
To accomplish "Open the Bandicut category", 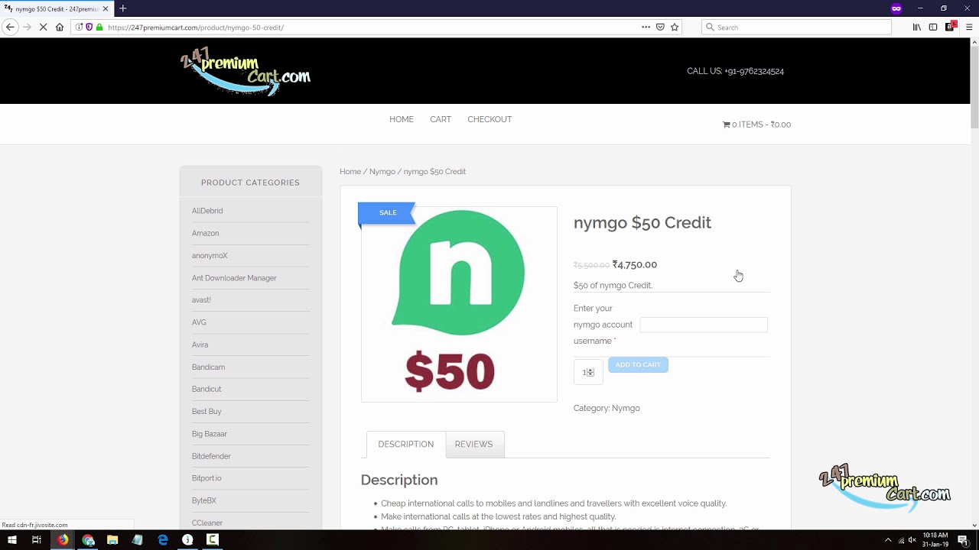I will tap(207, 390).
